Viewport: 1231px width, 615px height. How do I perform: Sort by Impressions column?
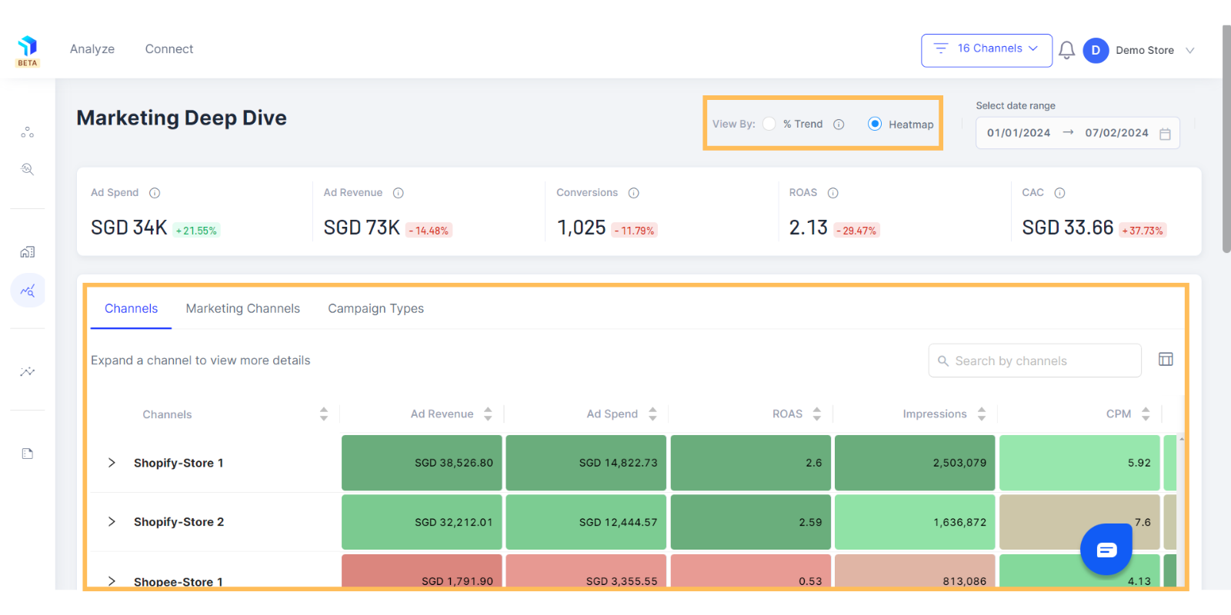[x=982, y=414]
